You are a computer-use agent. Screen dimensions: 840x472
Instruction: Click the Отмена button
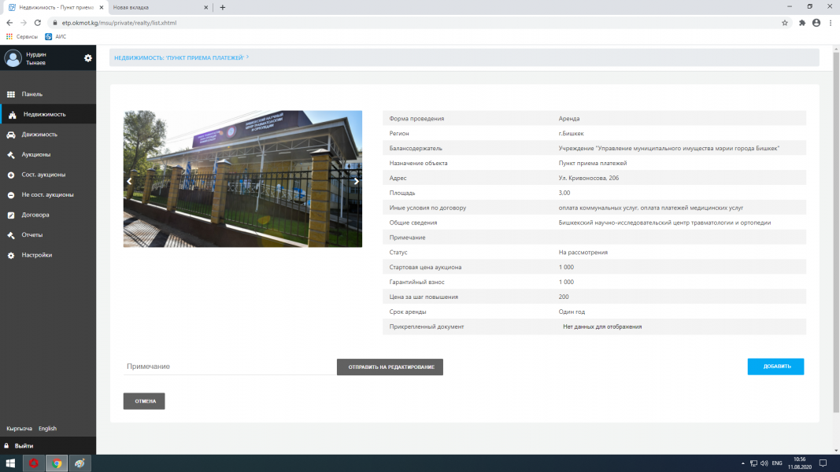144,401
